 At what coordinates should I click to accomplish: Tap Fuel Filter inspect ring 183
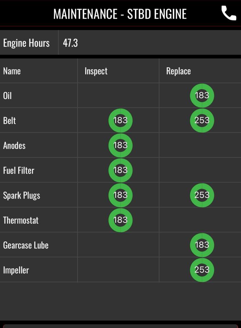pyautogui.click(x=120, y=170)
